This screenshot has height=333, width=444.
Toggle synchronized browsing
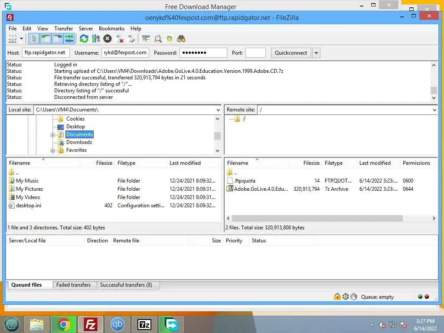[x=170, y=39]
